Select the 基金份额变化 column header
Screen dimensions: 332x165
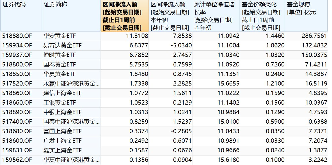click(x=262, y=16)
